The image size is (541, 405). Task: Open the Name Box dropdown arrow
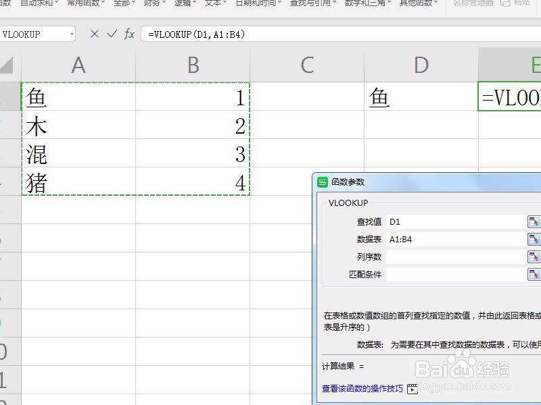click(x=73, y=33)
